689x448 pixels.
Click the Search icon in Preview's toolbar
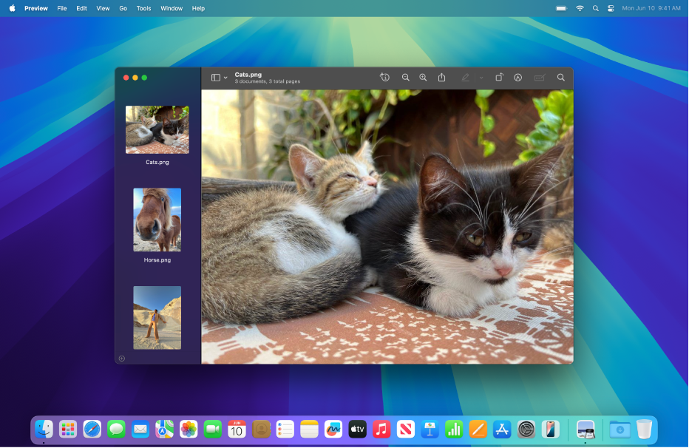coord(560,77)
